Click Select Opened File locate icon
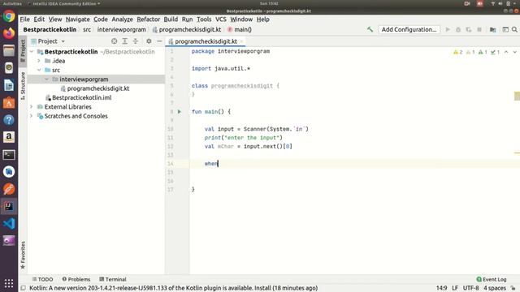This screenshot has height=292, width=520. click(114, 41)
